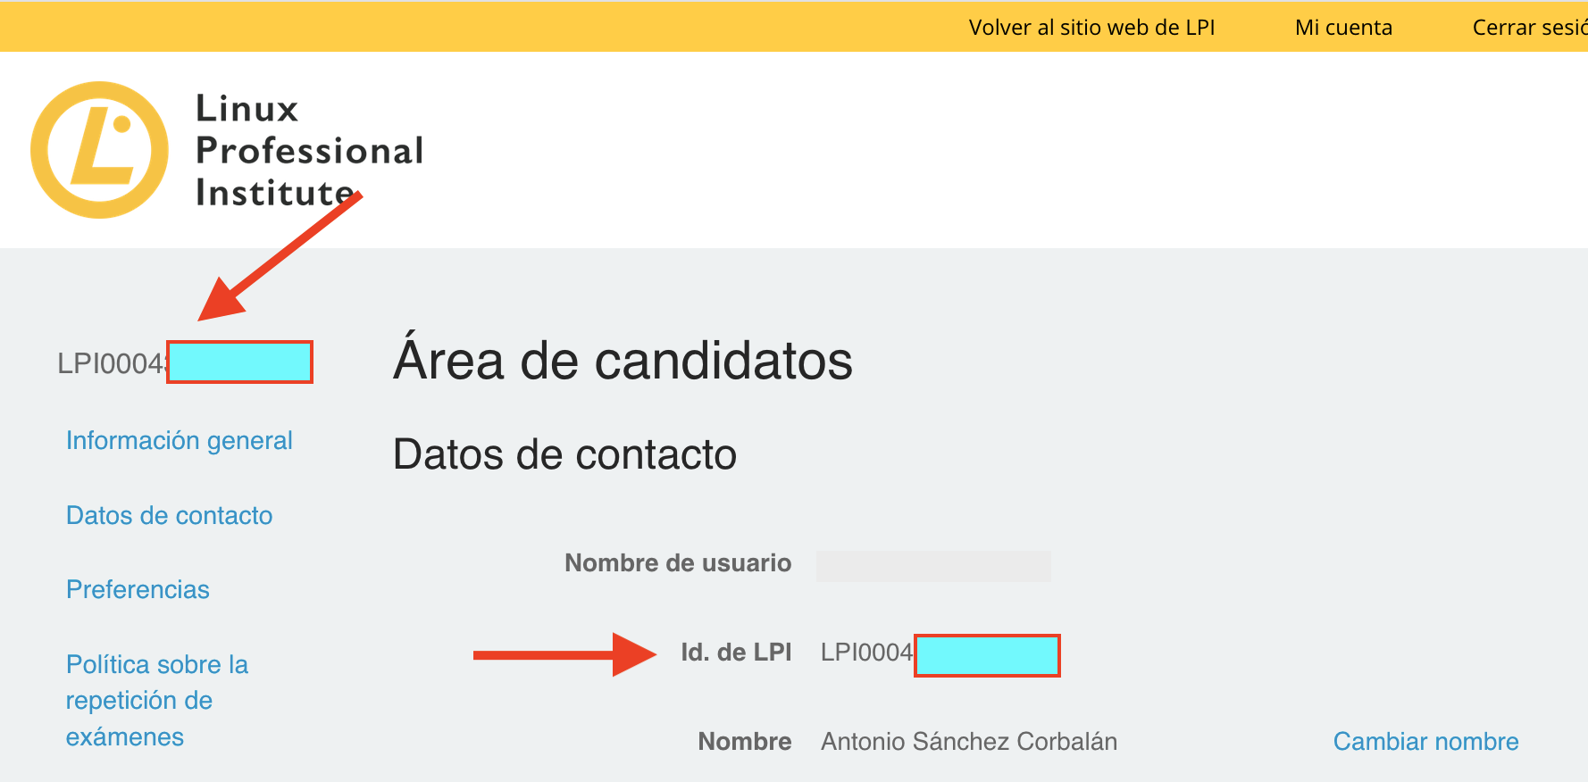Click the "Datos de contacto" section heading
Screen dimensions: 1588x782
pos(564,455)
